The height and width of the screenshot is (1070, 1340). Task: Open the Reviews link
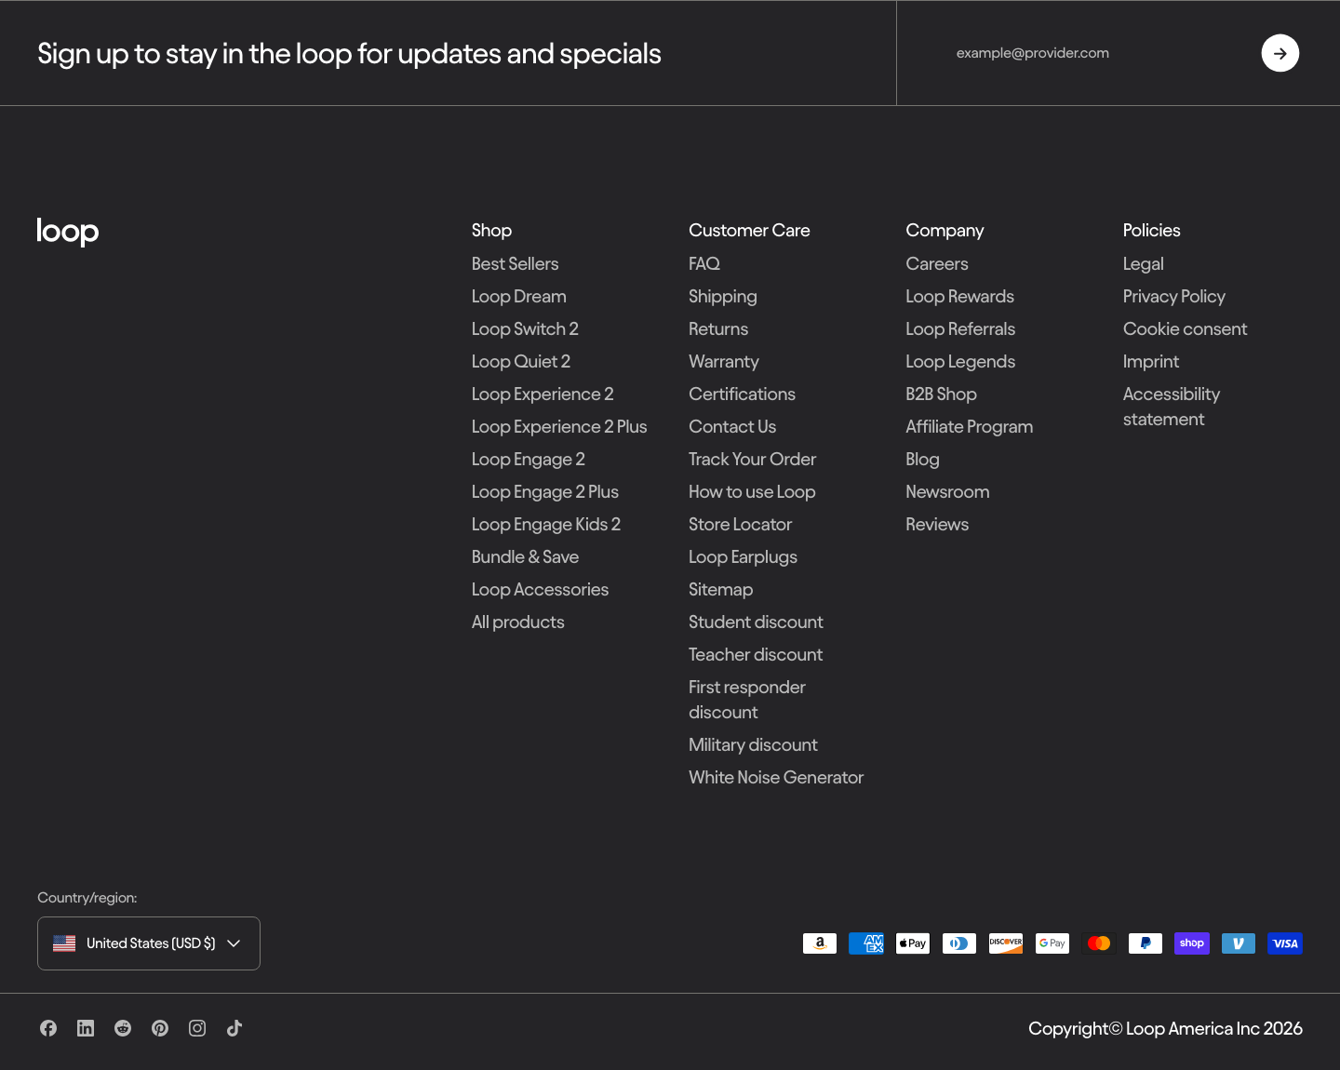(937, 524)
